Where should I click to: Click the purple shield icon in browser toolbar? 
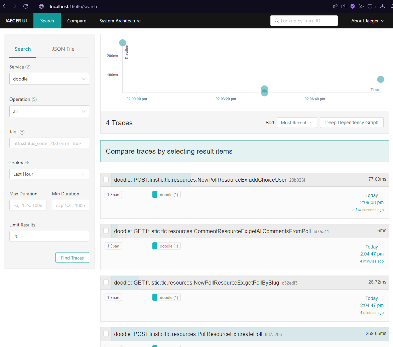[x=353, y=6]
